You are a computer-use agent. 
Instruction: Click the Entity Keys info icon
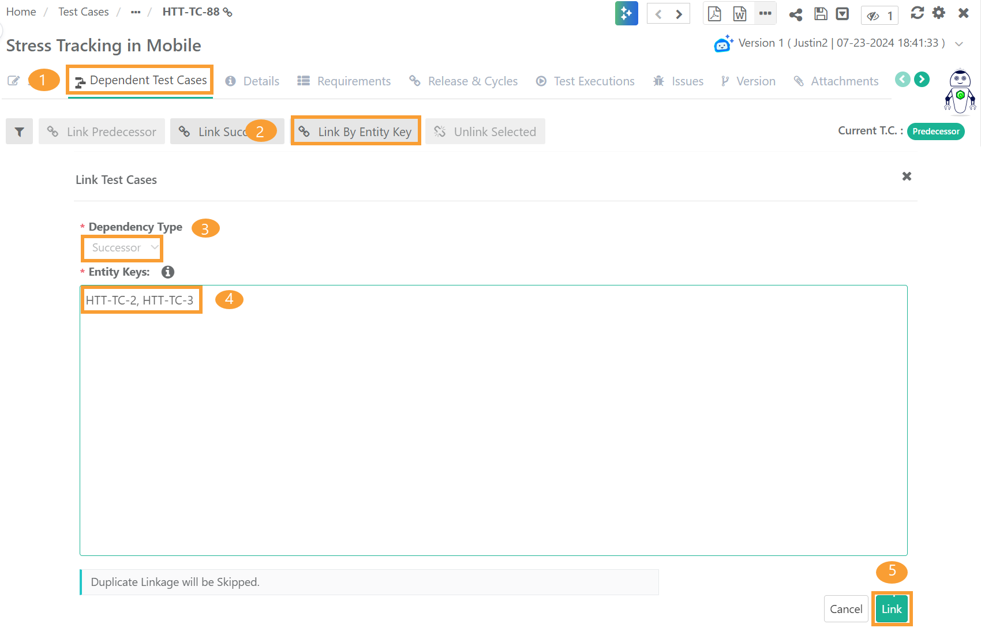pos(168,272)
